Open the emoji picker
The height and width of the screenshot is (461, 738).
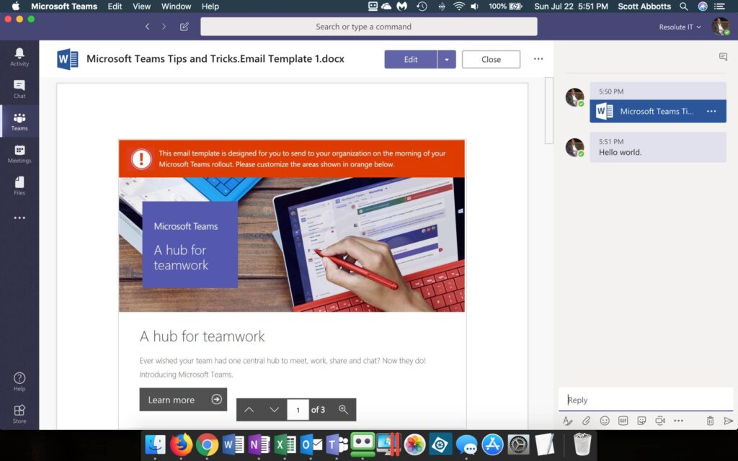[x=605, y=421]
